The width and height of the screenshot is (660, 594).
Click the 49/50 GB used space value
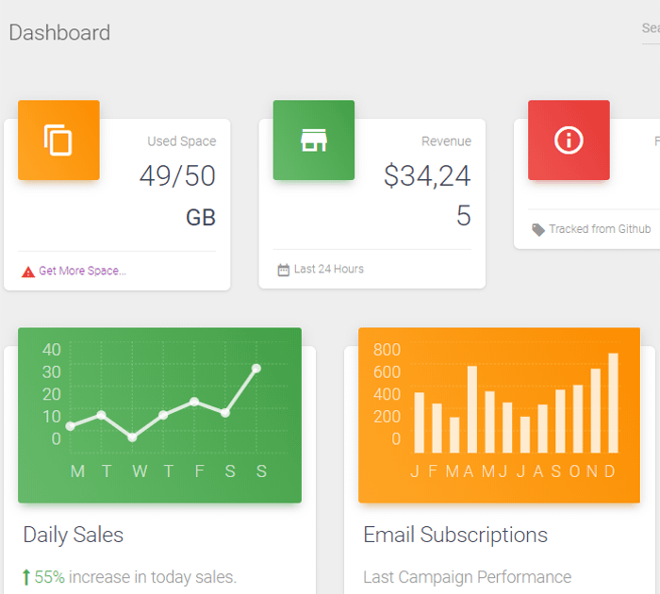coord(177,196)
